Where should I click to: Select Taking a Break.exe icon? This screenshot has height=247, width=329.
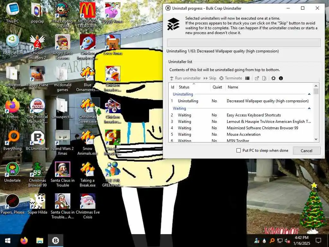point(87,175)
